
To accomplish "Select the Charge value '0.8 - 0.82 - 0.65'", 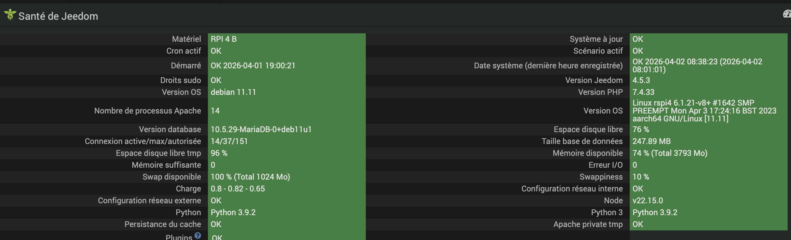I will [238, 189].
